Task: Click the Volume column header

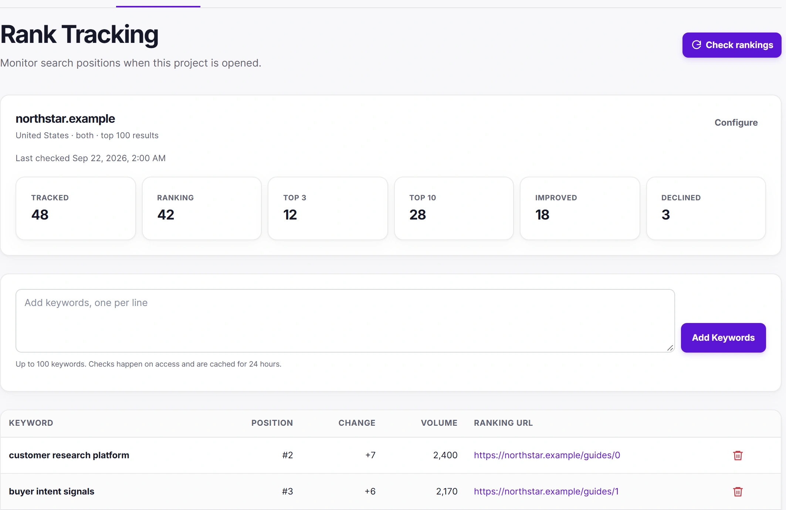Action: [x=439, y=423]
